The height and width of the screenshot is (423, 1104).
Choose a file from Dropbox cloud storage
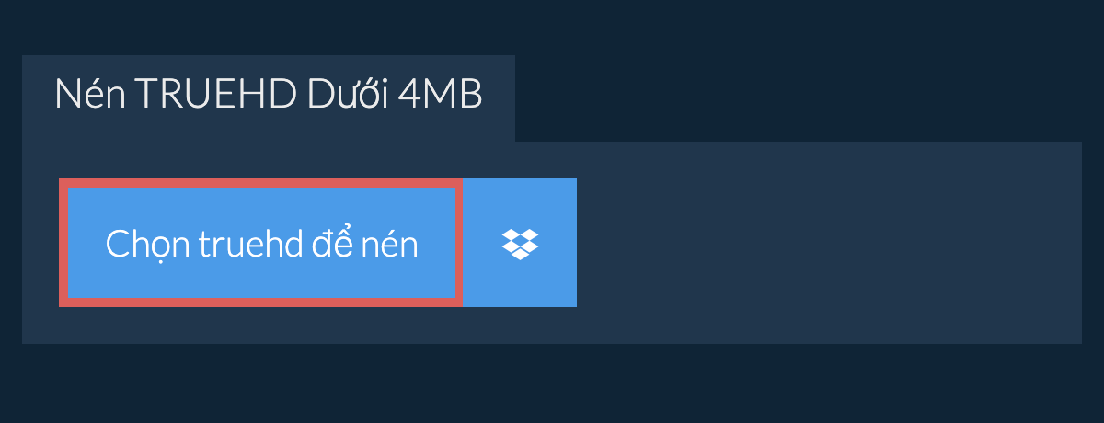[520, 243]
